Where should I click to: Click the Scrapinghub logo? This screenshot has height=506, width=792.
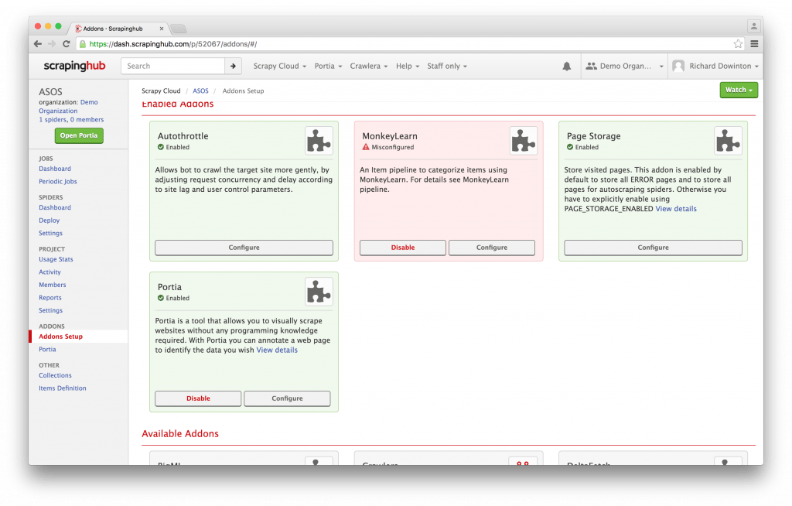[74, 66]
